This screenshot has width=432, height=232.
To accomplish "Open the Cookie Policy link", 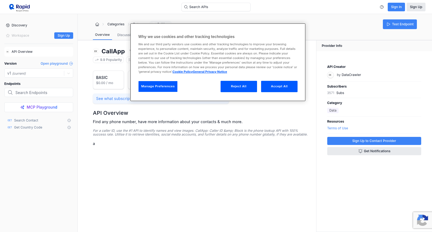I will click(x=183, y=72).
